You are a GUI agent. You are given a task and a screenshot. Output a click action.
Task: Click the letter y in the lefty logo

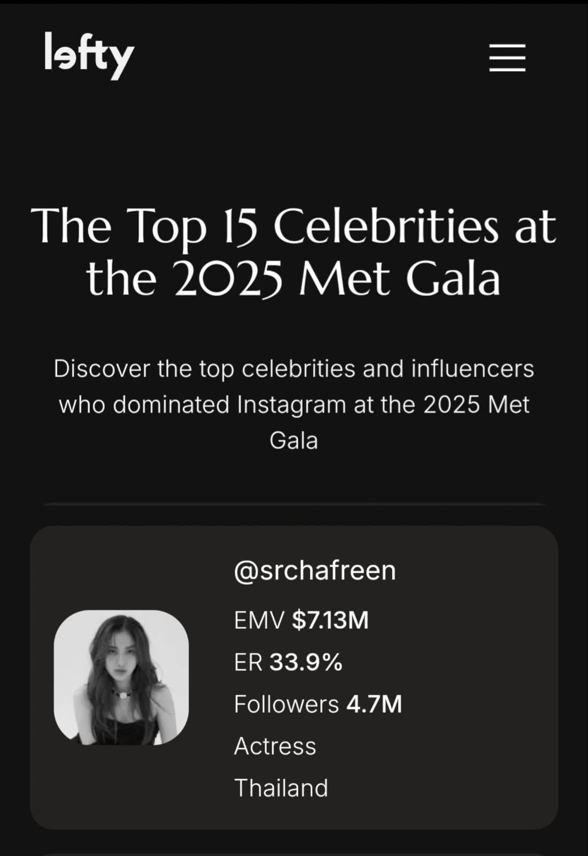122,61
